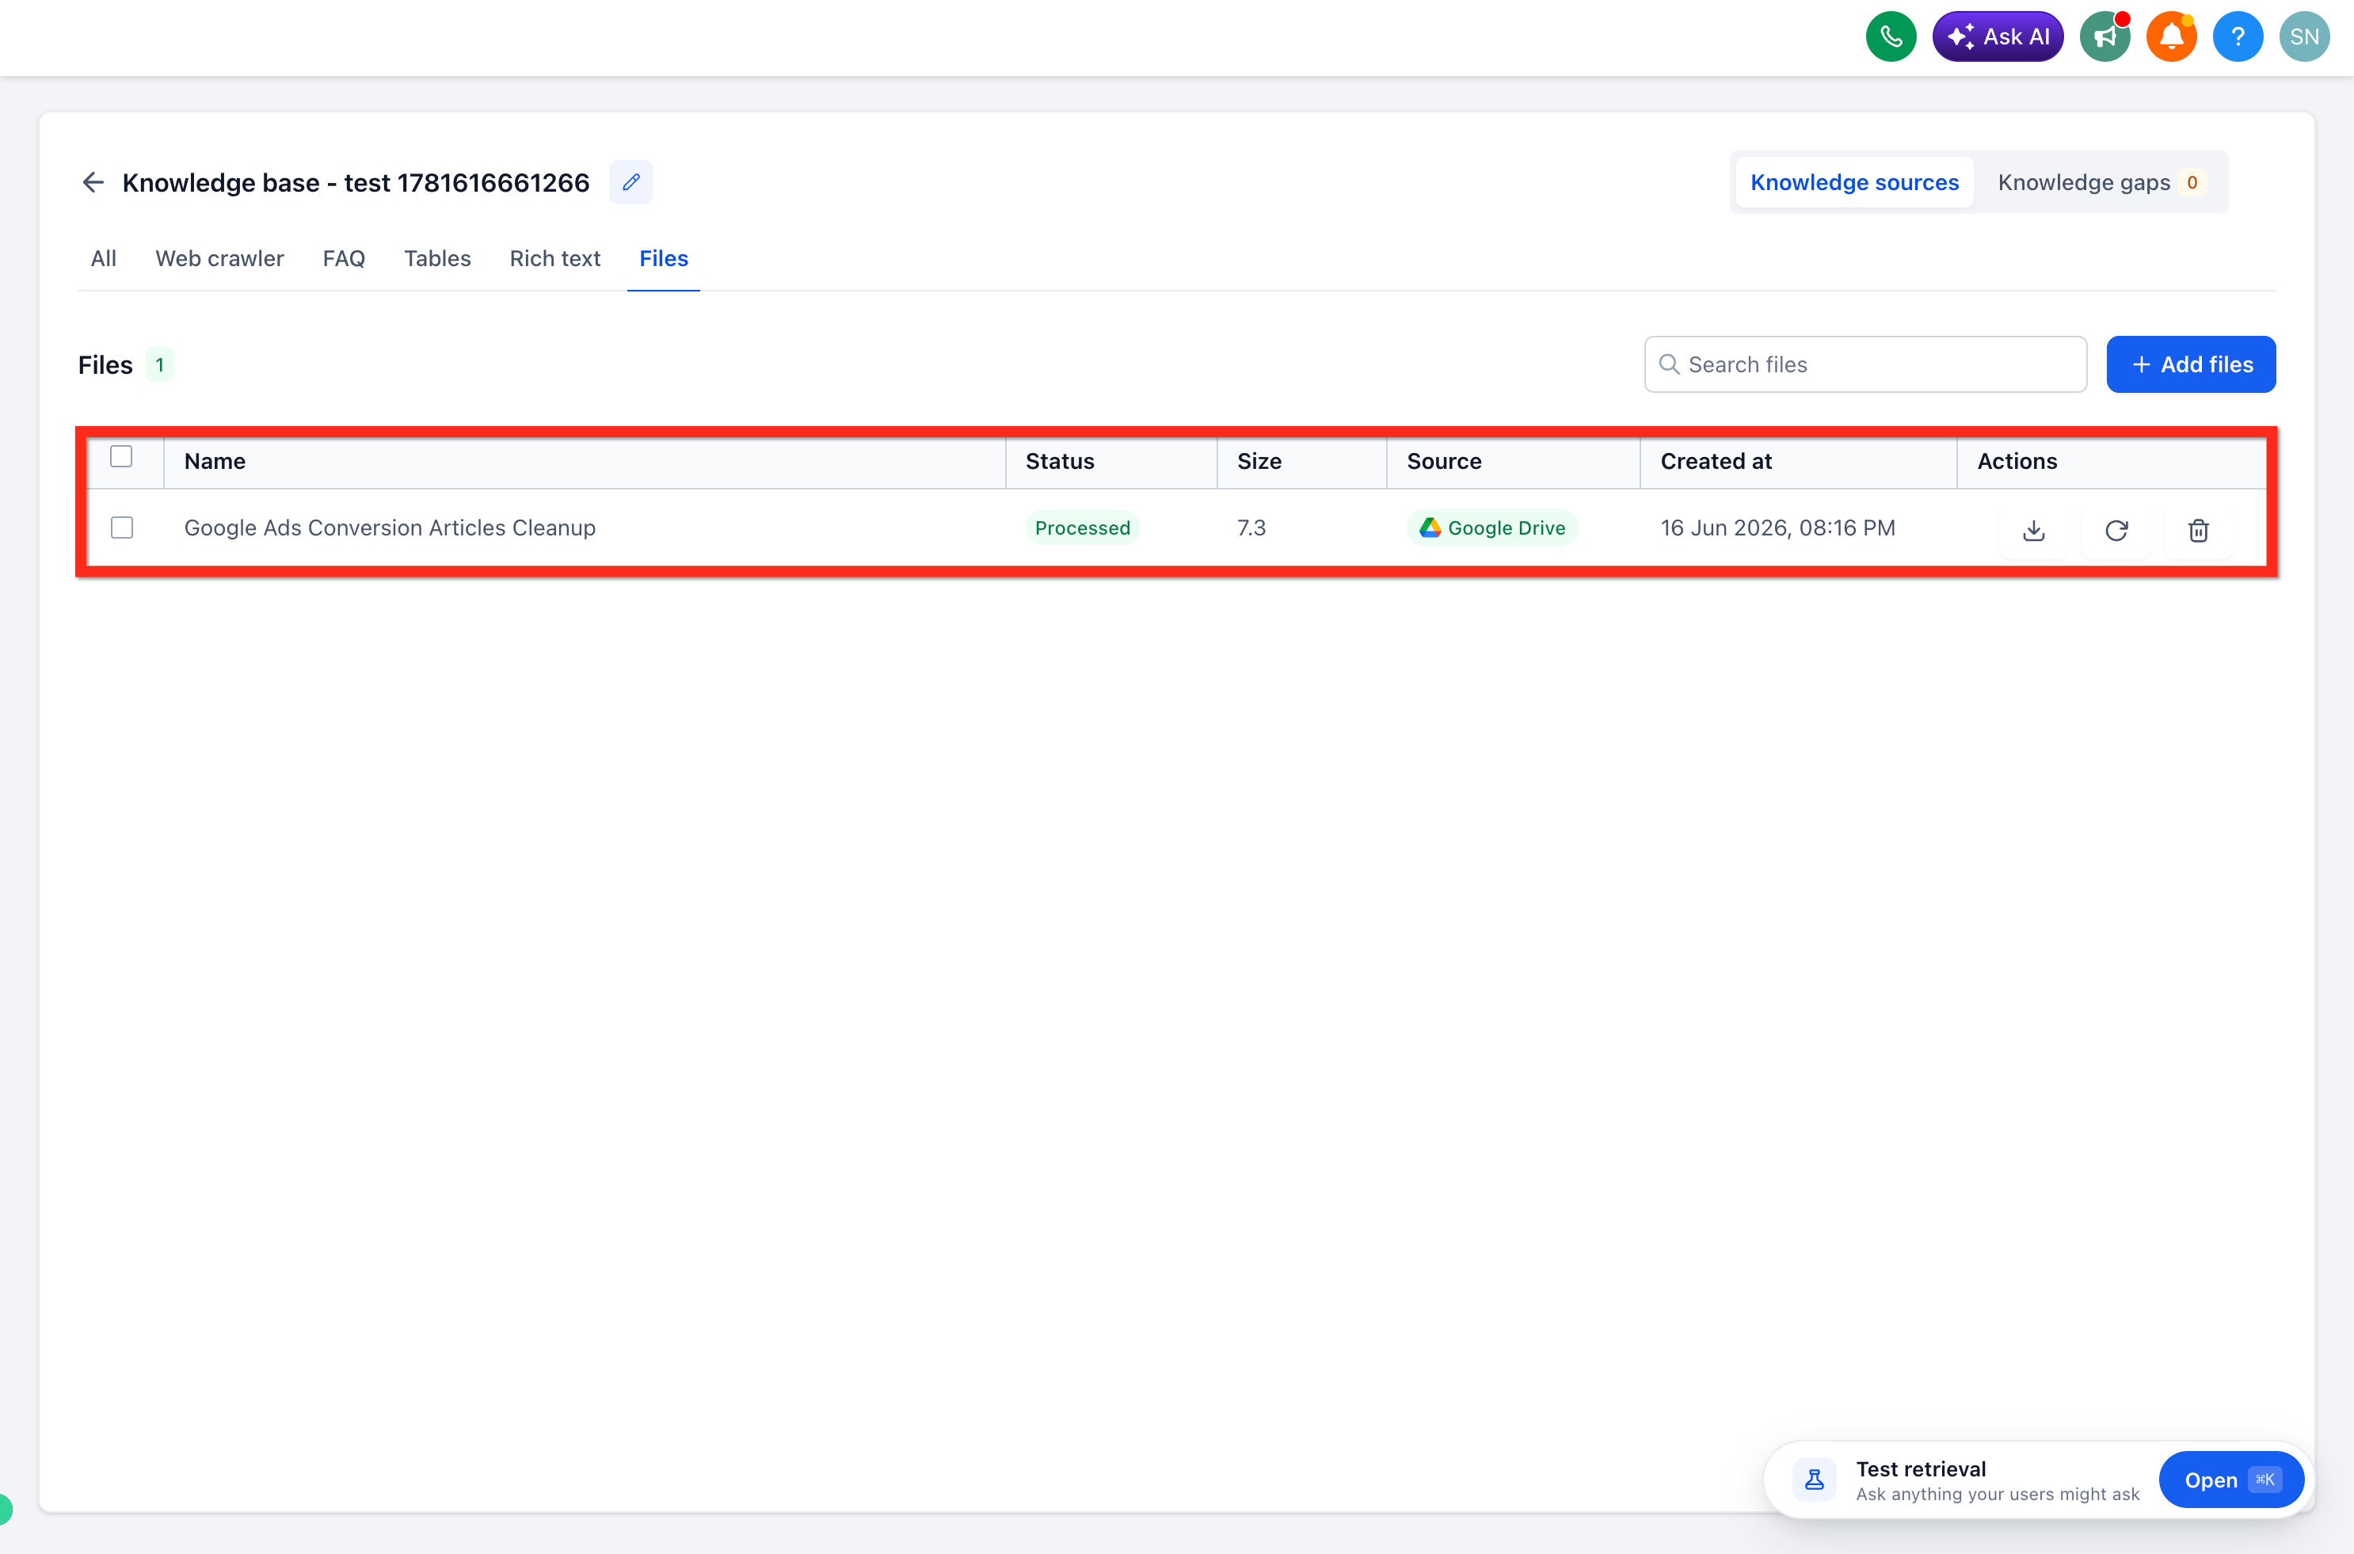
Task: Click the Add files button
Action: click(2191, 364)
